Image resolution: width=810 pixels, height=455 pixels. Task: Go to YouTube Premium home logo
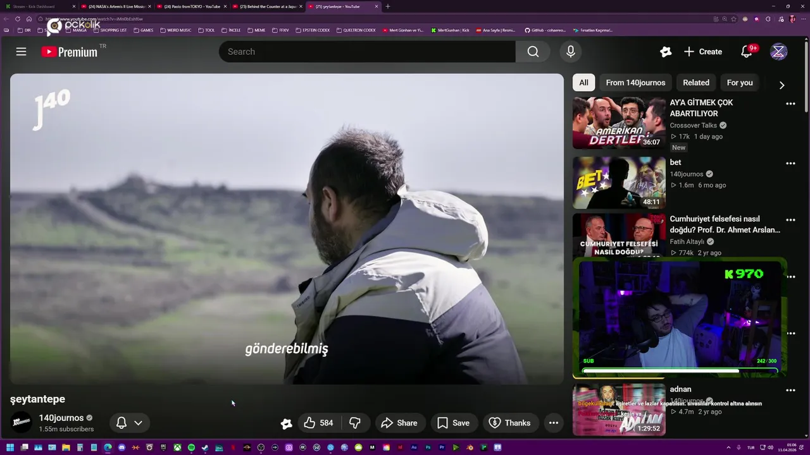tap(70, 52)
